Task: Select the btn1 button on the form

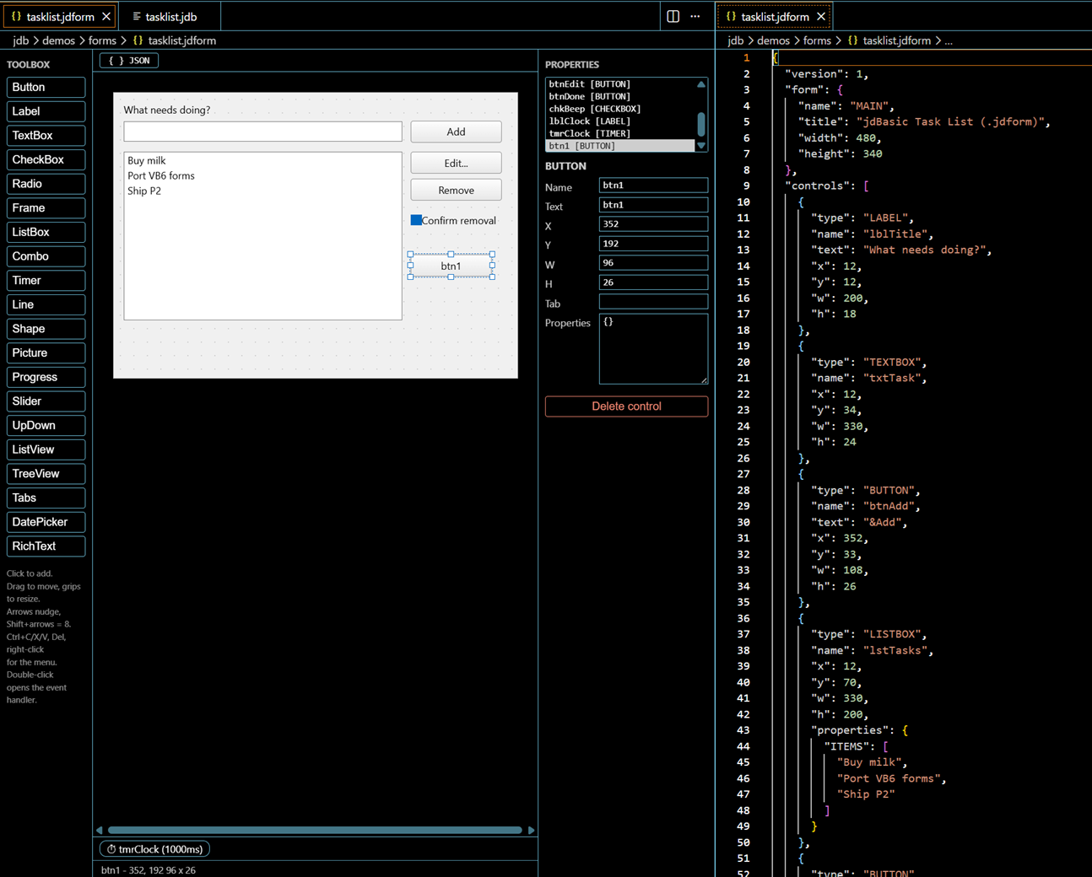Action: pyautogui.click(x=451, y=266)
